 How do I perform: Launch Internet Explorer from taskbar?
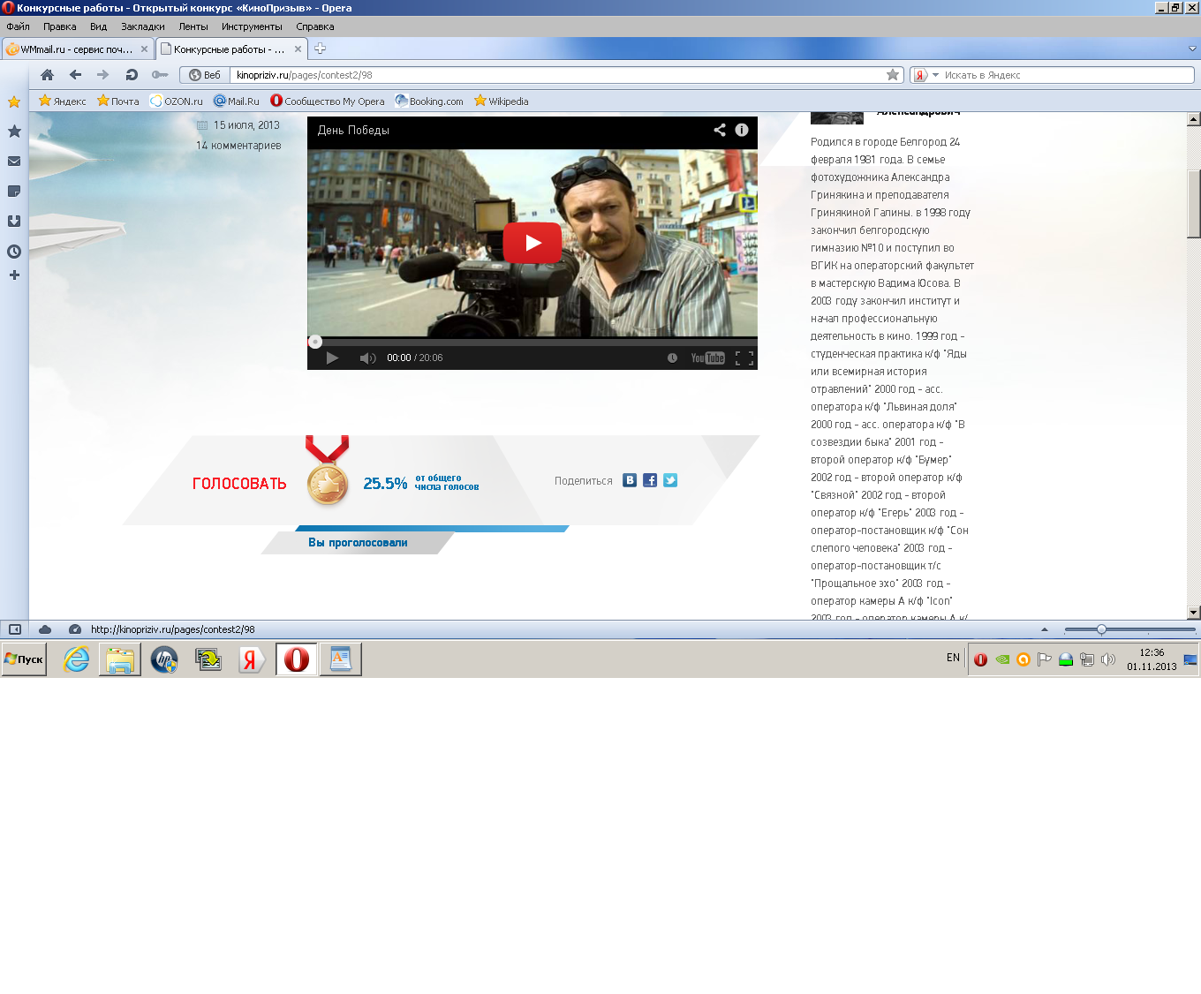77,659
